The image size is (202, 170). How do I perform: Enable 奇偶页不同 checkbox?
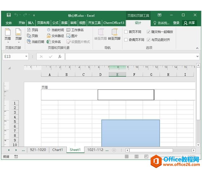point(126,40)
